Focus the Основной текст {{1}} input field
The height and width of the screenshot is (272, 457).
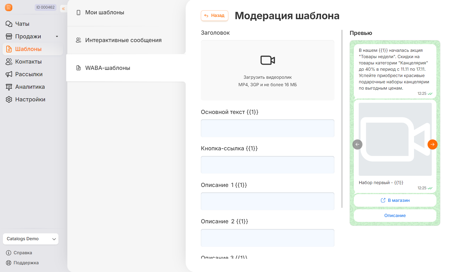point(268,128)
